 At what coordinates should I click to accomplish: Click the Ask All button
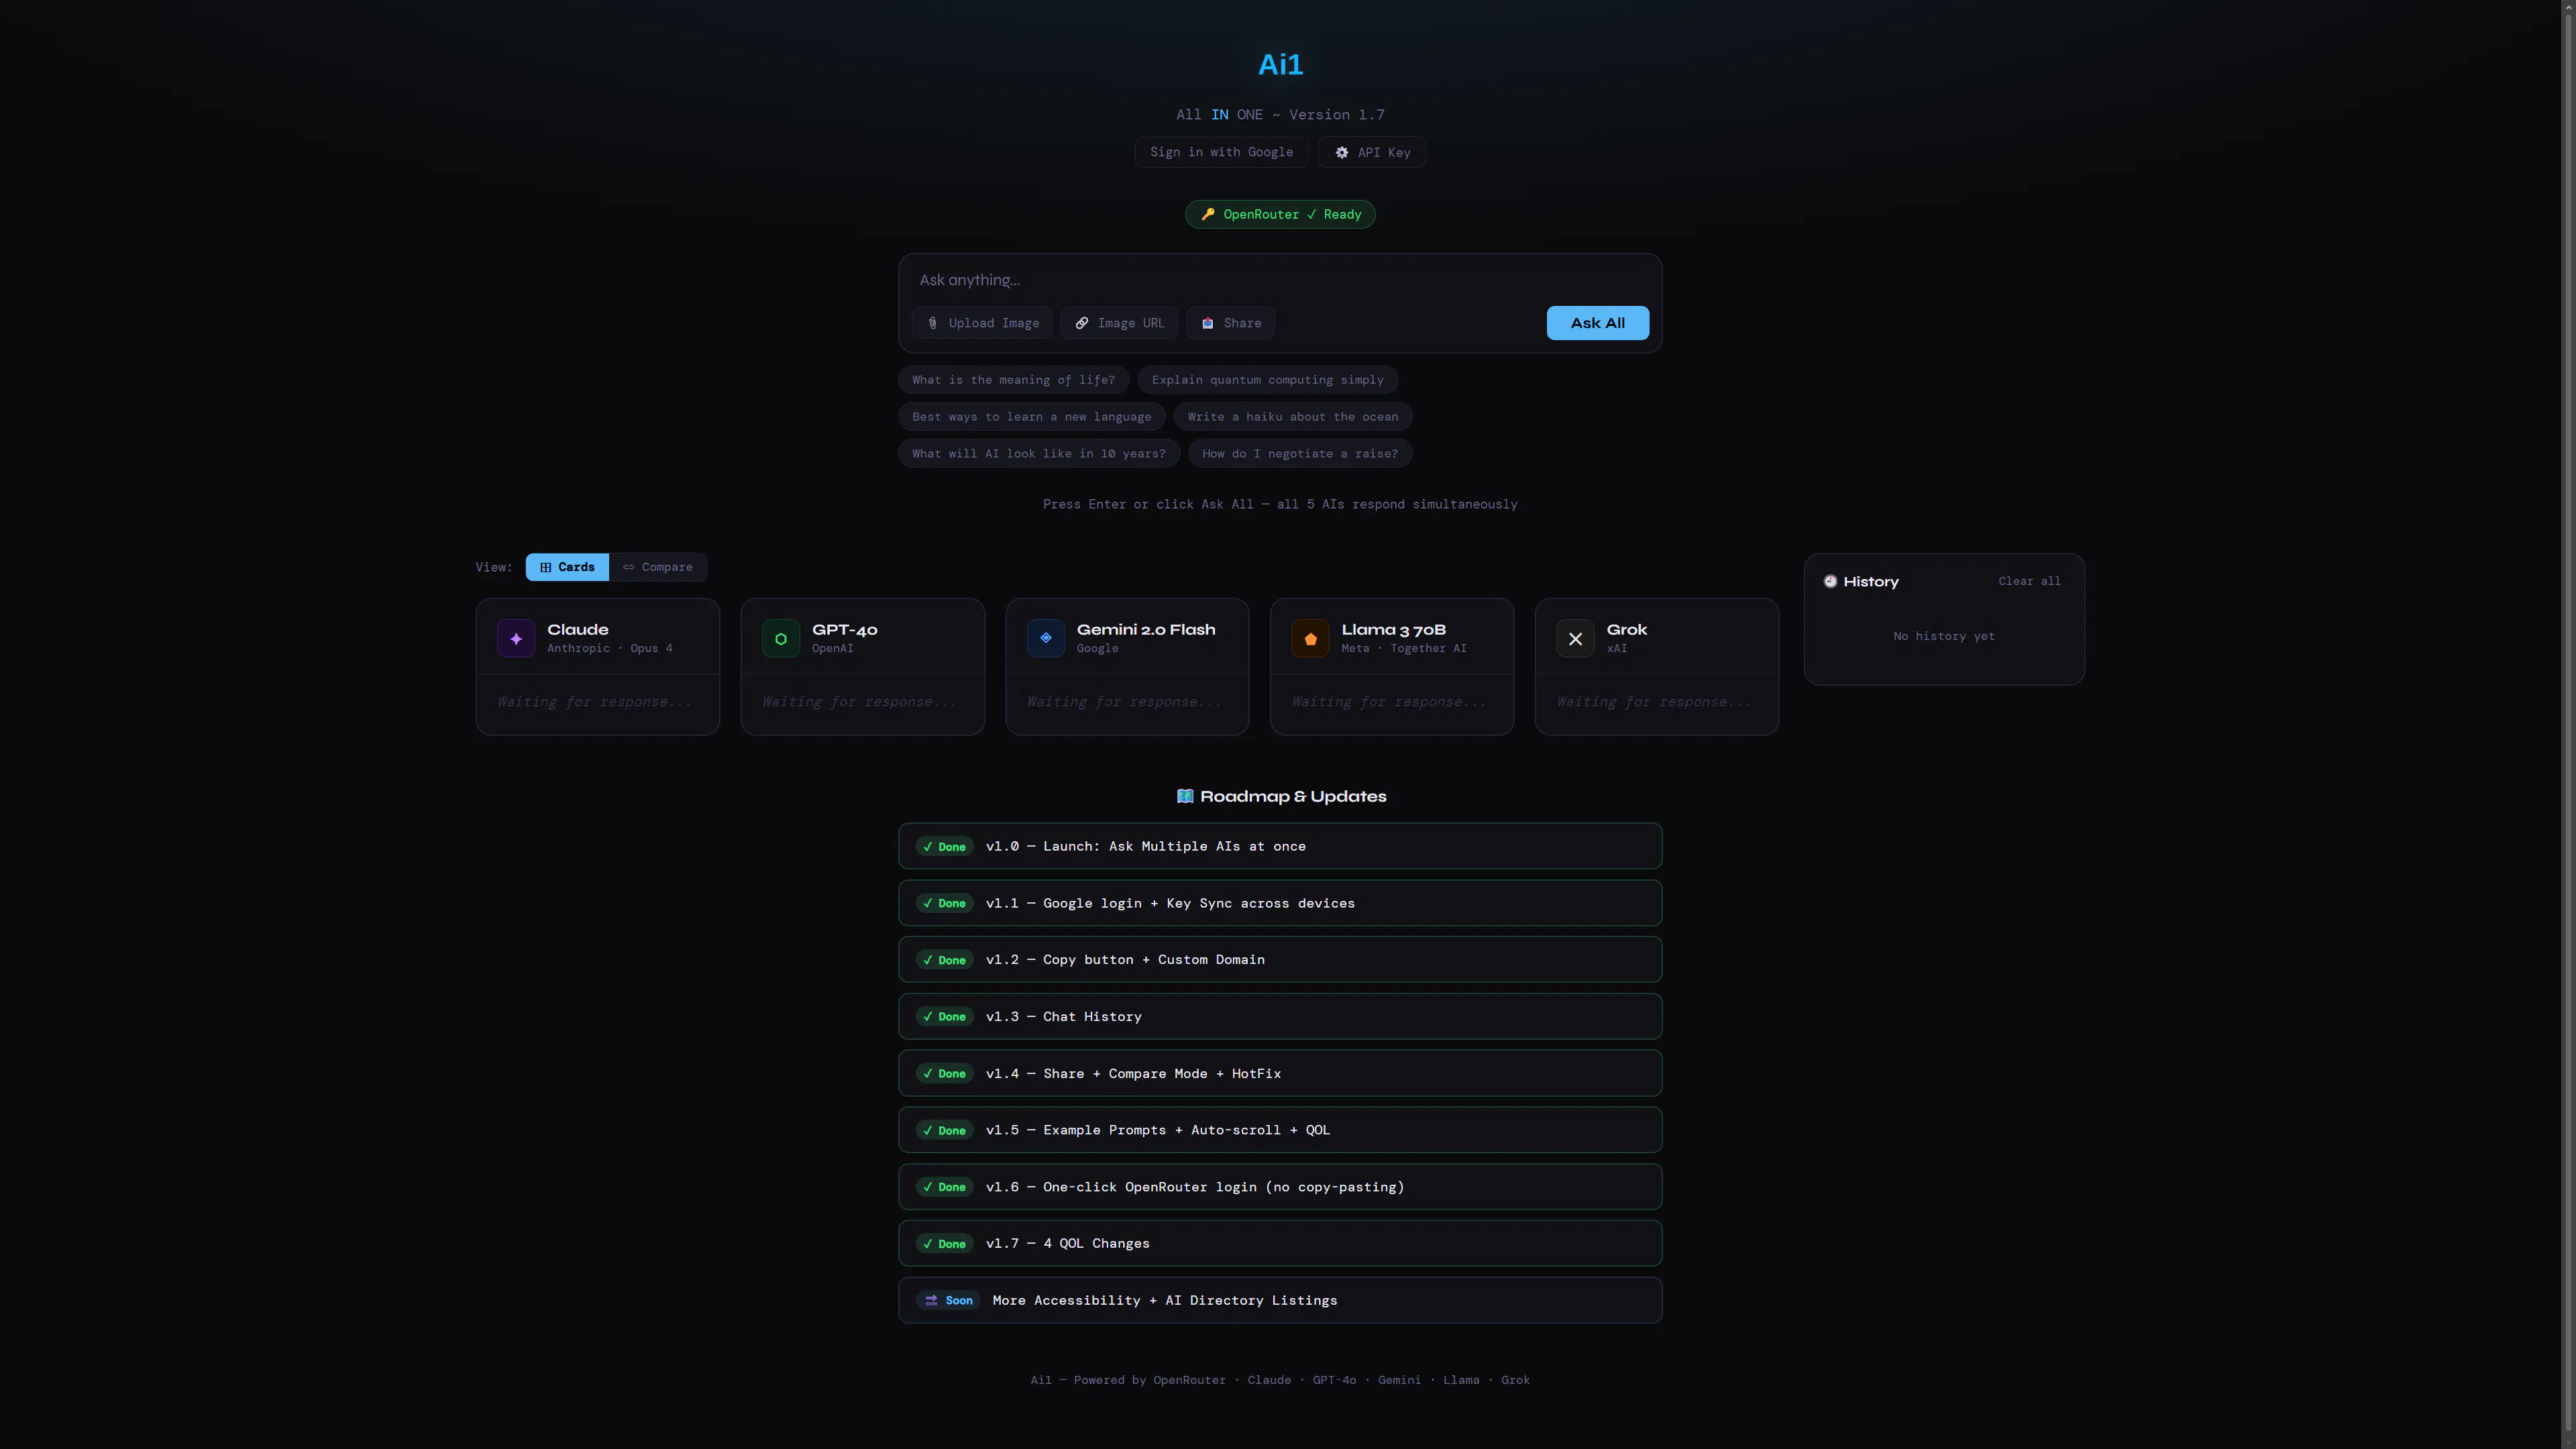click(x=1597, y=323)
